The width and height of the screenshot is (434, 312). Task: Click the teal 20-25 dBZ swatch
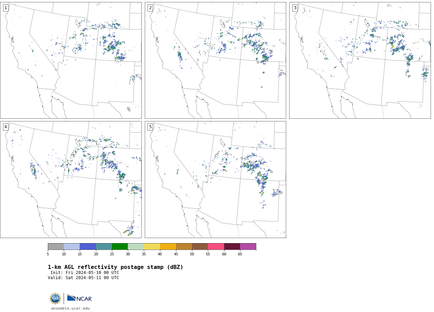point(104,247)
